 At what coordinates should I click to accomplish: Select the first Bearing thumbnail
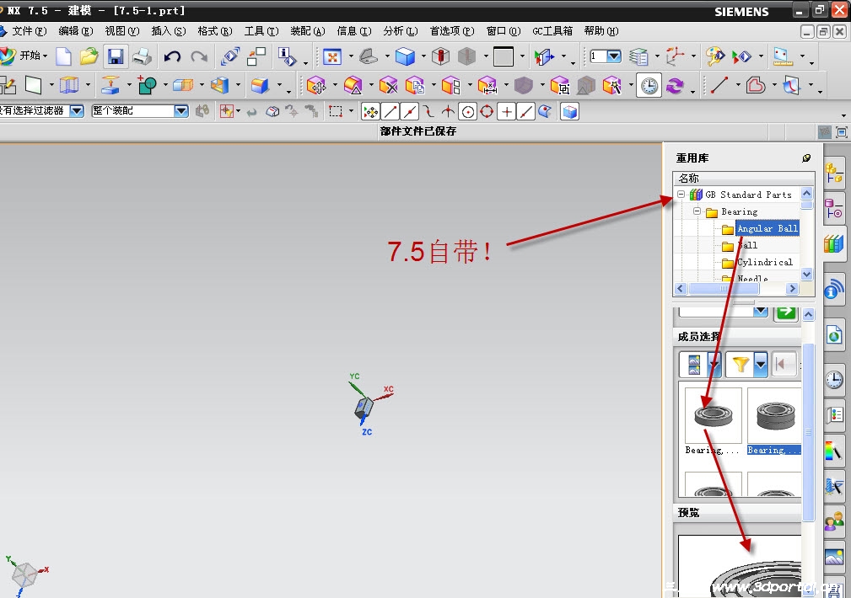pos(714,416)
